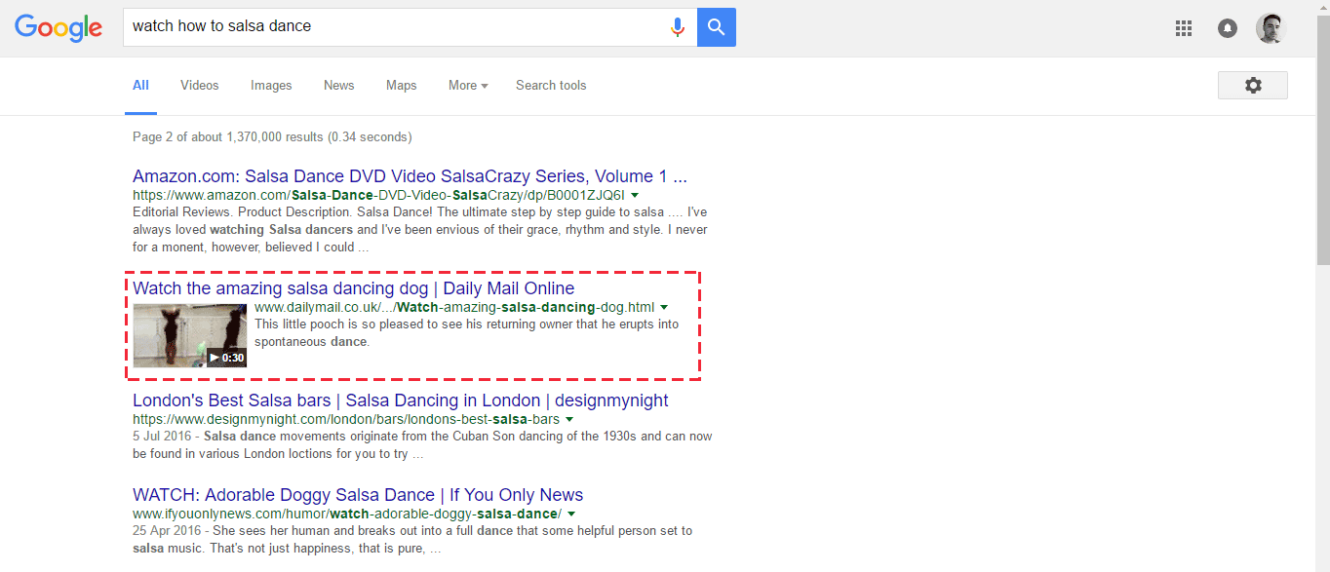The image size is (1330, 572).
Task: Activate voice search with the microphone icon
Action: pos(677,27)
